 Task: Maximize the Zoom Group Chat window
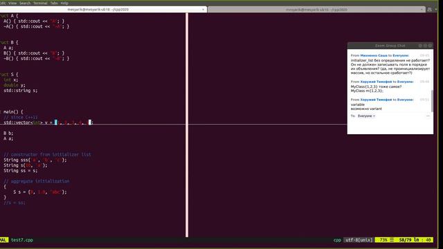pyautogui.click(x=425, y=46)
